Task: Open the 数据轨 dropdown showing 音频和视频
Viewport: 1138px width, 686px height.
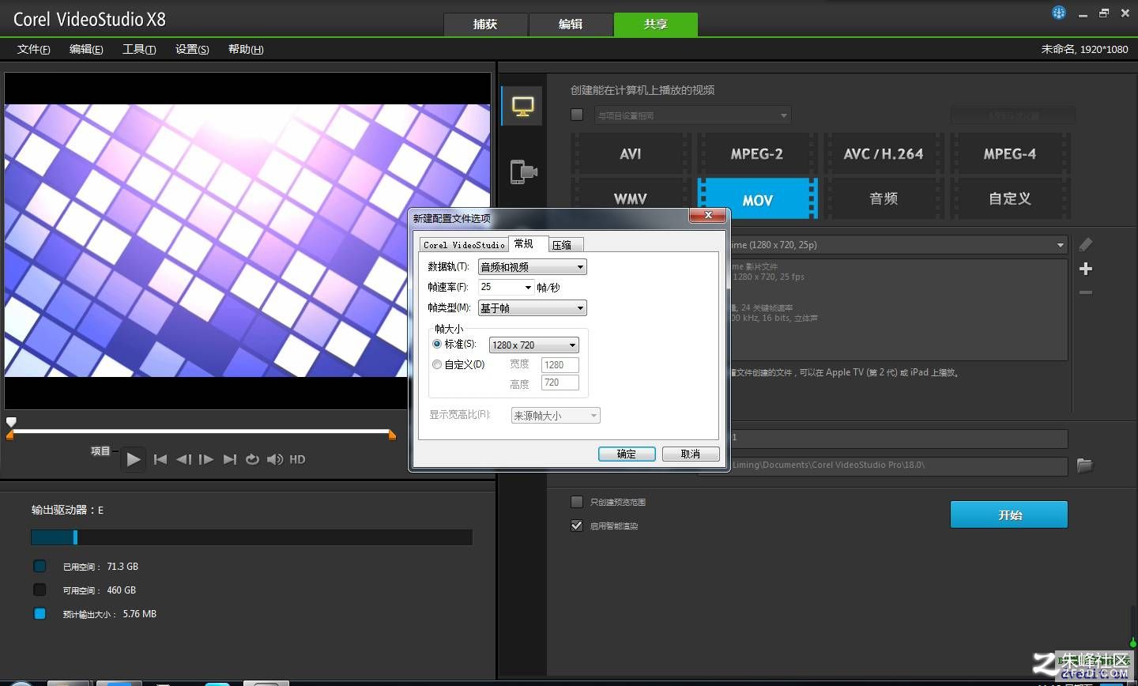Action: (x=532, y=267)
